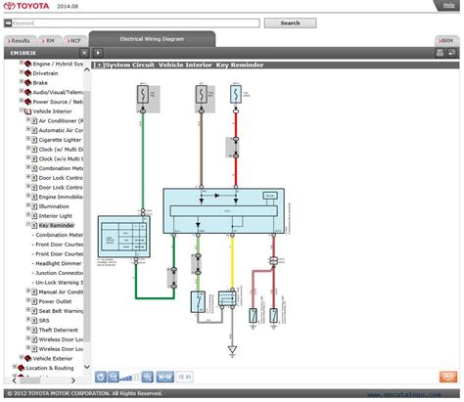The height and width of the screenshot is (402, 464).
Task: Click the reset view icon below the diagram
Action: point(101,377)
